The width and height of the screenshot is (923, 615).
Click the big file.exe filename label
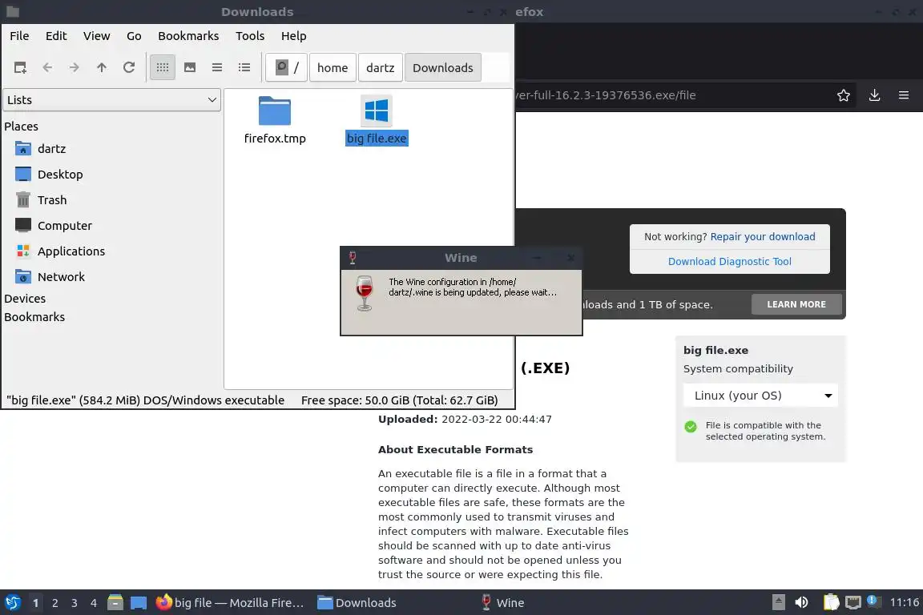(377, 139)
